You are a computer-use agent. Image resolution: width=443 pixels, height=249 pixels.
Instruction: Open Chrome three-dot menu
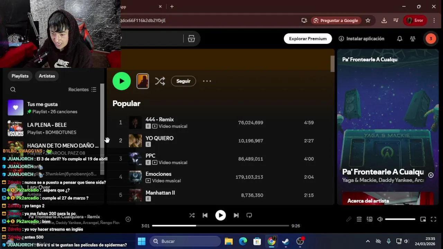point(434,20)
